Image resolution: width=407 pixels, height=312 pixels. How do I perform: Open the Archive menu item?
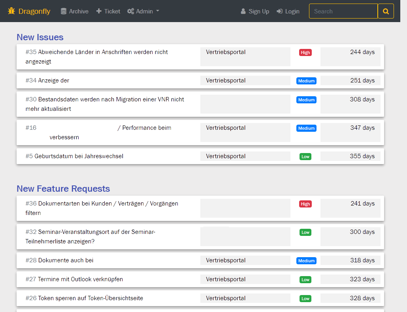click(x=79, y=11)
